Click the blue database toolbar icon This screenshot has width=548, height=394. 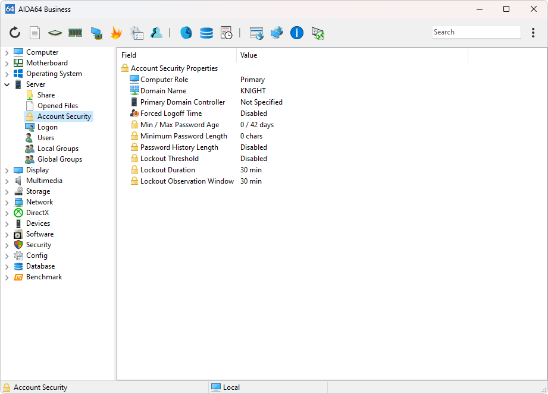[206, 33]
